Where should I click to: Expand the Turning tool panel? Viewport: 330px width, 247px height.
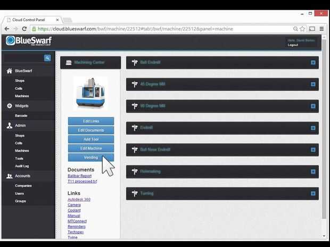coord(313,193)
